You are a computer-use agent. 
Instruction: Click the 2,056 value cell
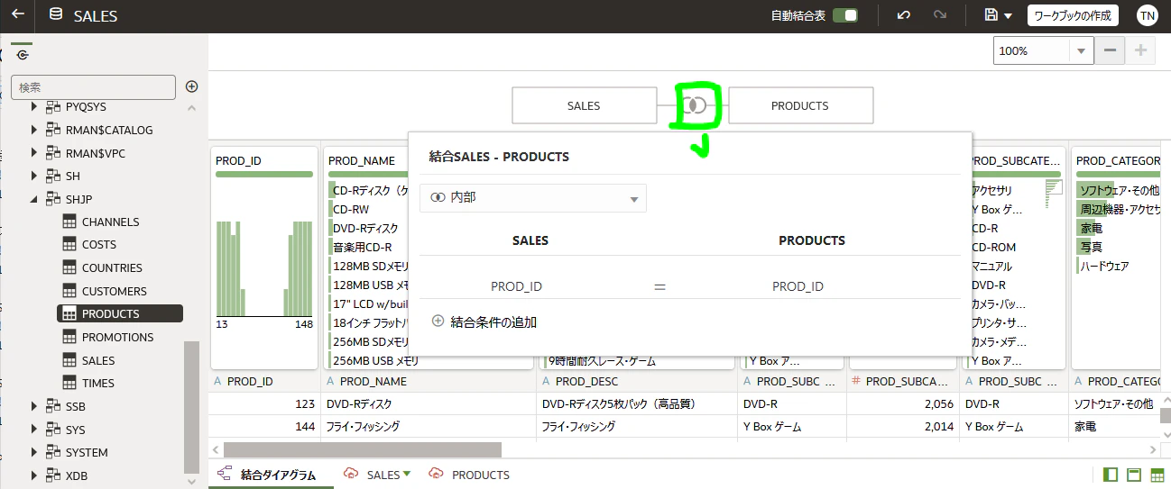pyautogui.click(x=902, y=404)
